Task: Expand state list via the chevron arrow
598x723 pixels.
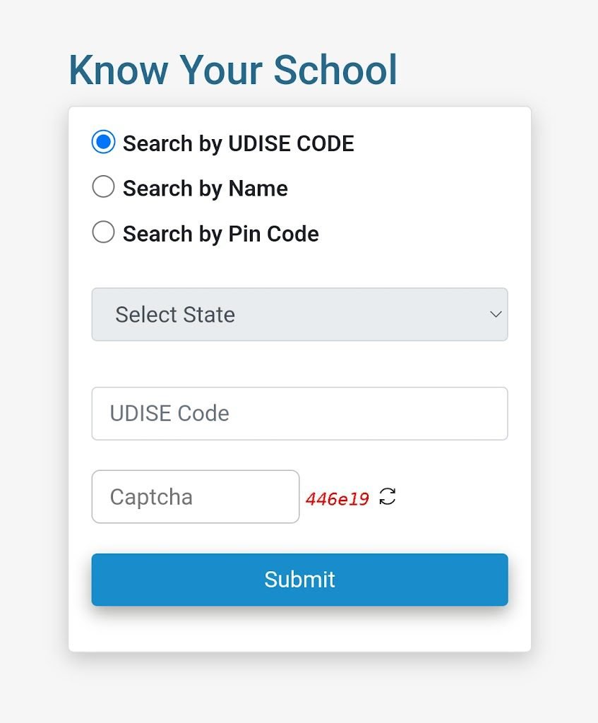Action: click(496, 314)
